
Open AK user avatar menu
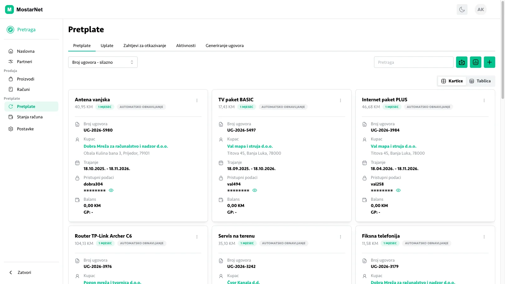[x=481, y=9]
